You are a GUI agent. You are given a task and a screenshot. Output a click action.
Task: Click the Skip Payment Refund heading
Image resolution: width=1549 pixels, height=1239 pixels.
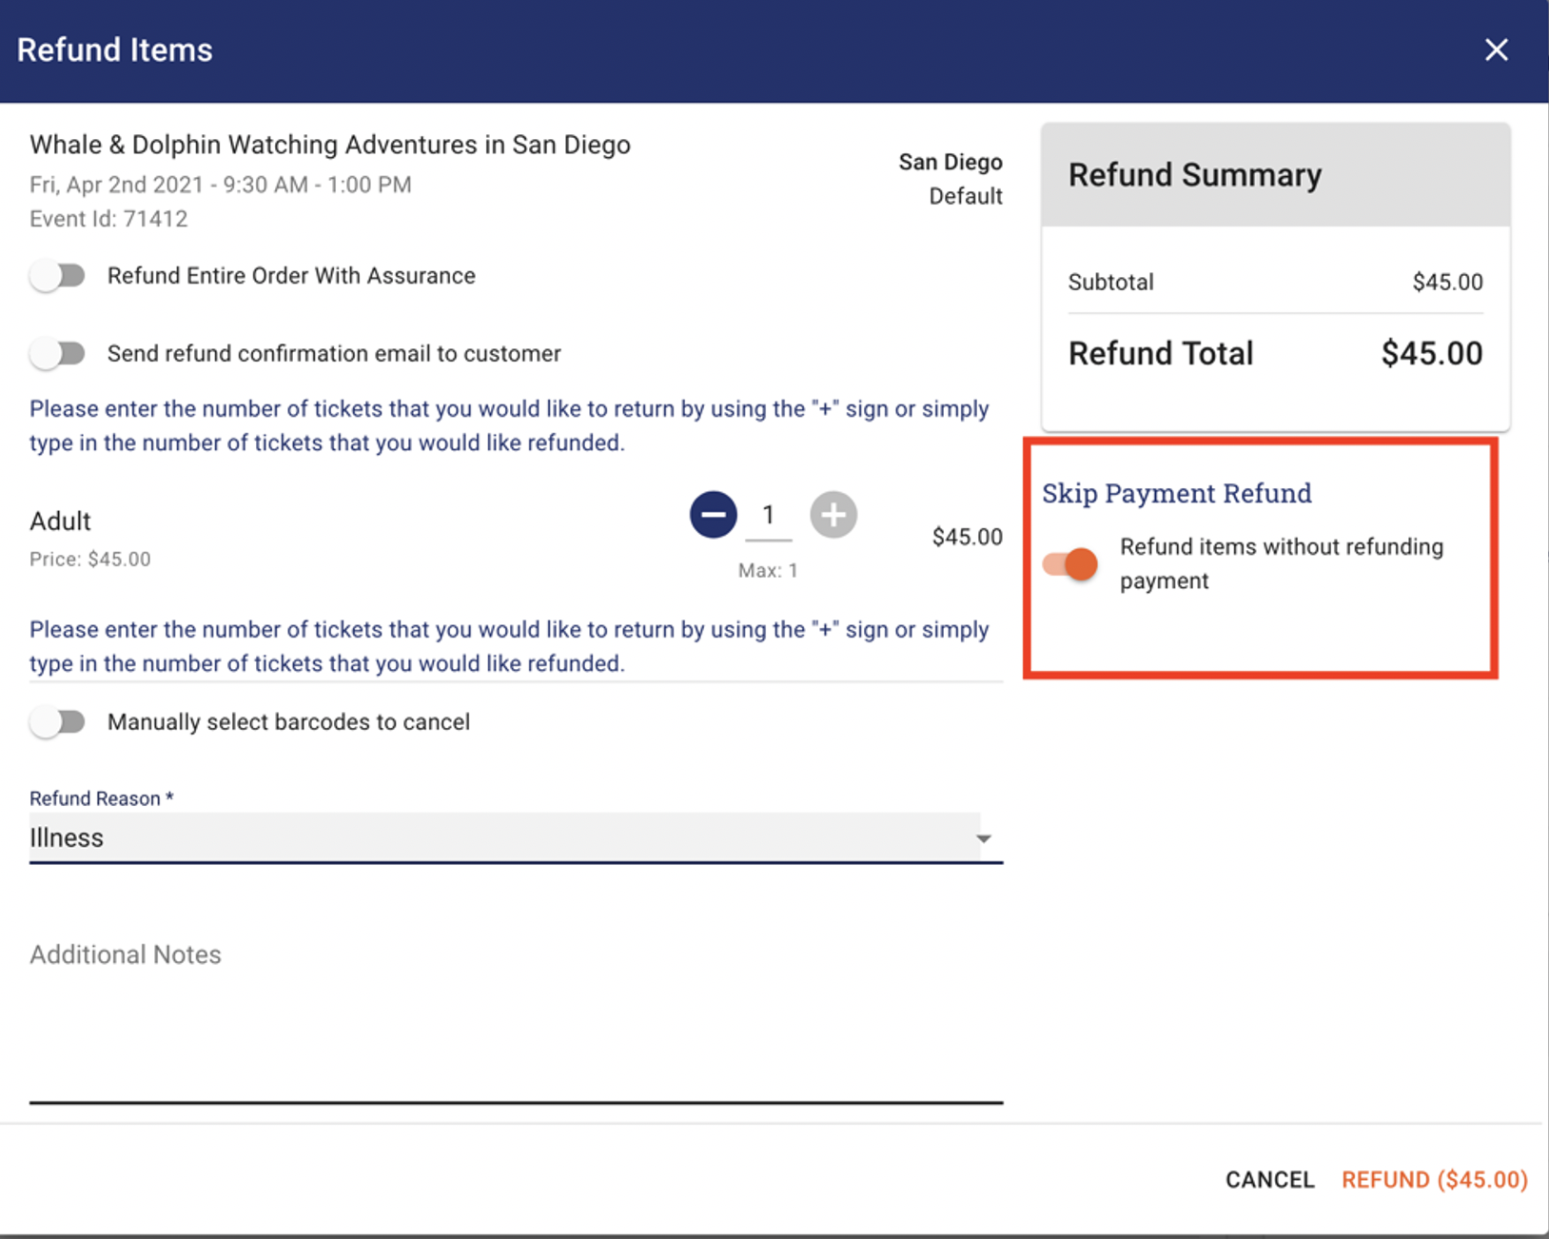coord(1176,493)
